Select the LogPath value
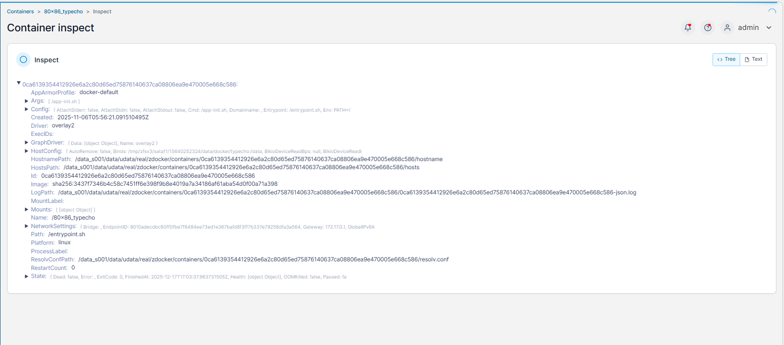This screenshot has height=345, width=784. tap(347, 192)
